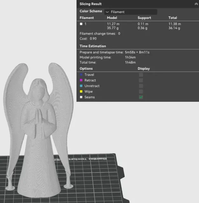Click the Filament column header
Image resolution: width=199 pixels, height=203 pixels.
click(x=87, y=18)
